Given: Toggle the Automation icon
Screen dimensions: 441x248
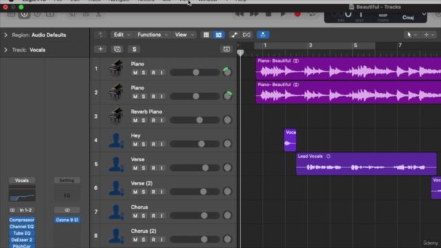Looking at the screenshot, I should [x=234, y=35].
